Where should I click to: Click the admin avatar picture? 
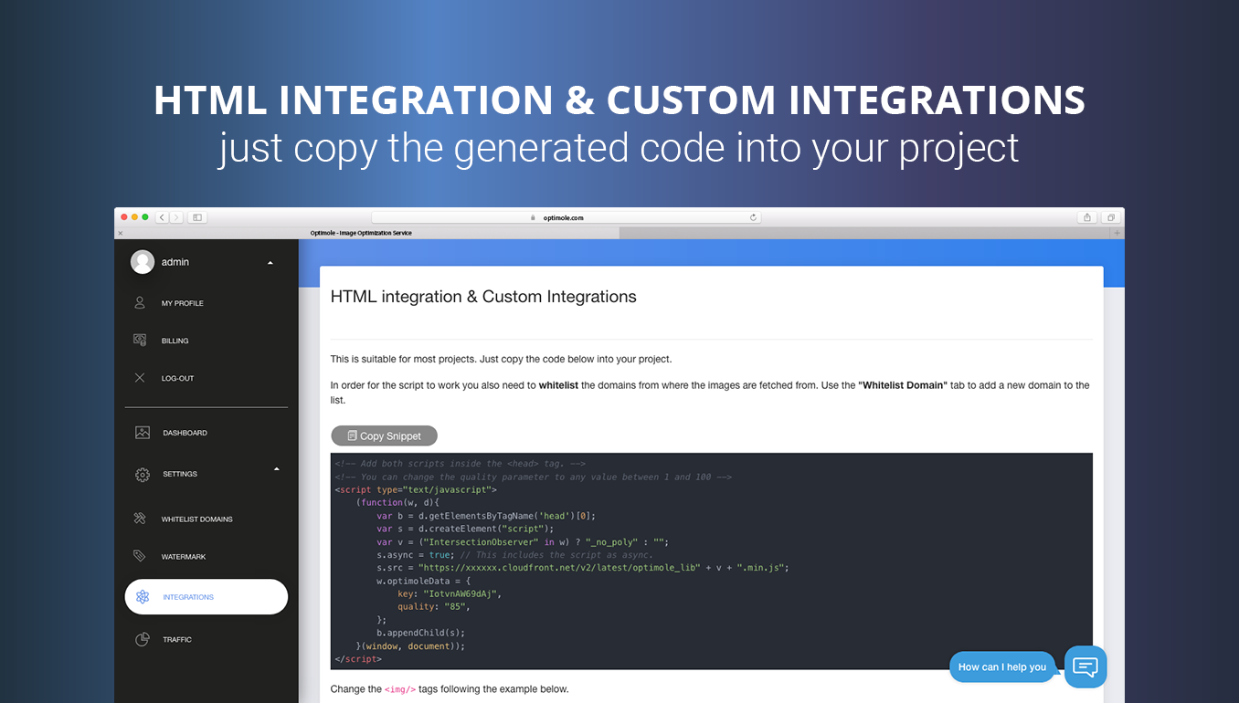click(x=143, y=262)
